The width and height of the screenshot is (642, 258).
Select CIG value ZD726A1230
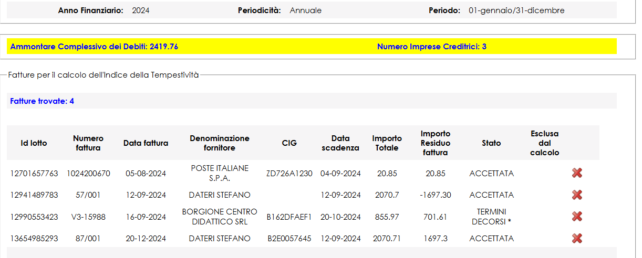[x=289, y=173]
